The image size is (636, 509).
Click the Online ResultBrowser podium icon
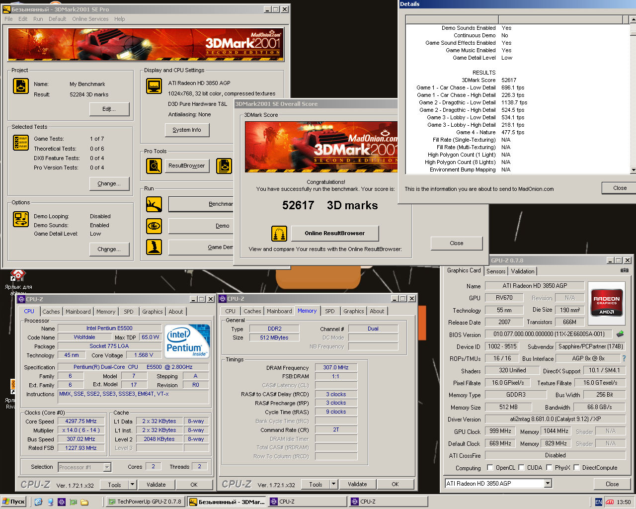pyautogui.click(x=279, y=234)
